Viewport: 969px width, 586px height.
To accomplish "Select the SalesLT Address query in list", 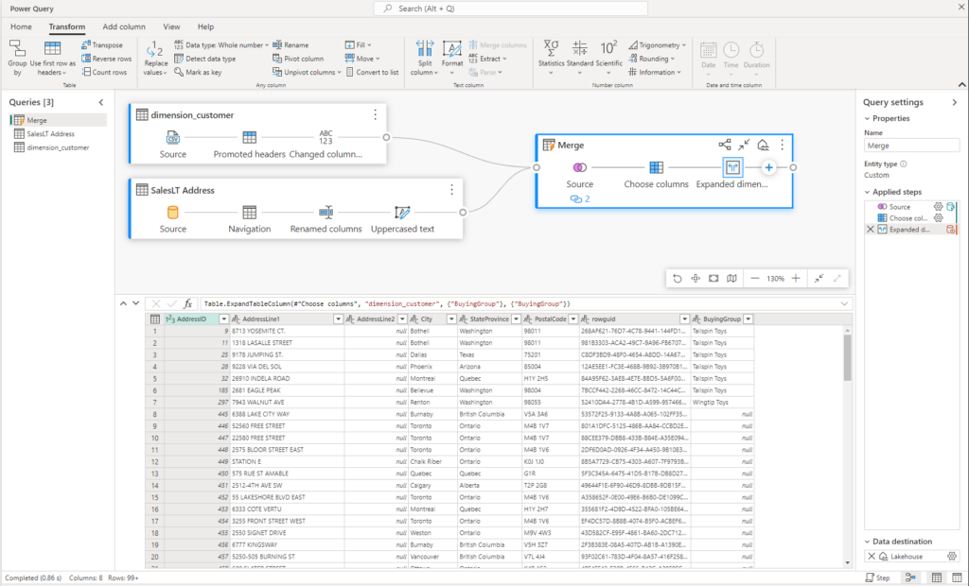I will click(59, 134).
